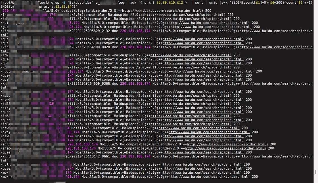Open the spider.html link on the /mb/4 row
Screen dimensions: 318x183
tap(209, 177)
